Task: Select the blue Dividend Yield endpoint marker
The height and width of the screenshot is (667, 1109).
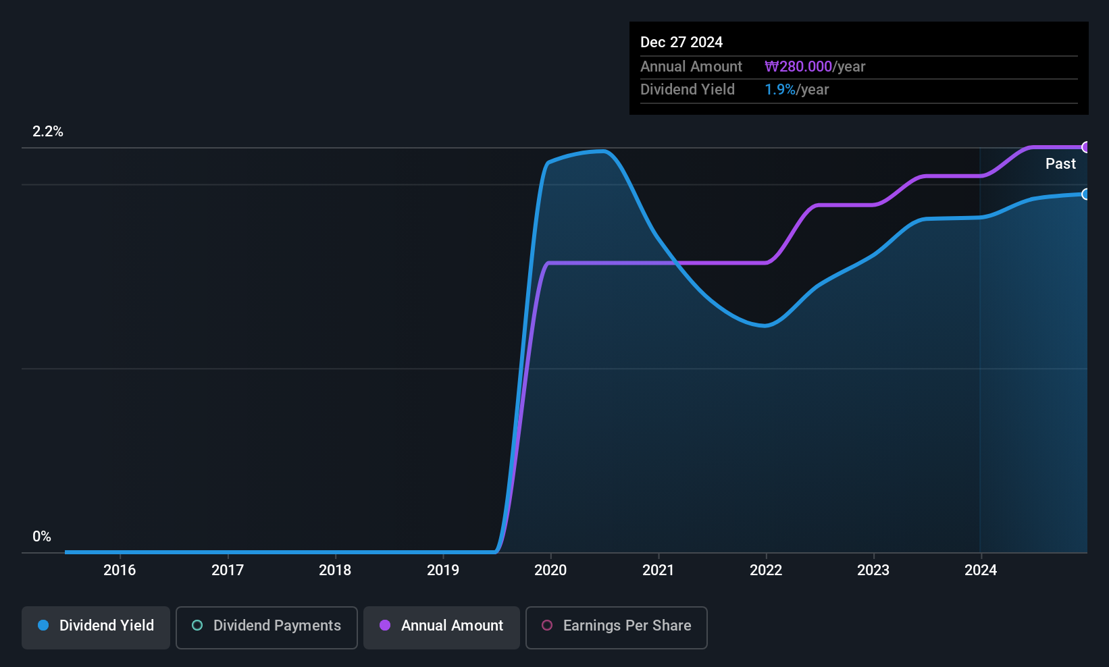Action: [x=1086, y=194]
